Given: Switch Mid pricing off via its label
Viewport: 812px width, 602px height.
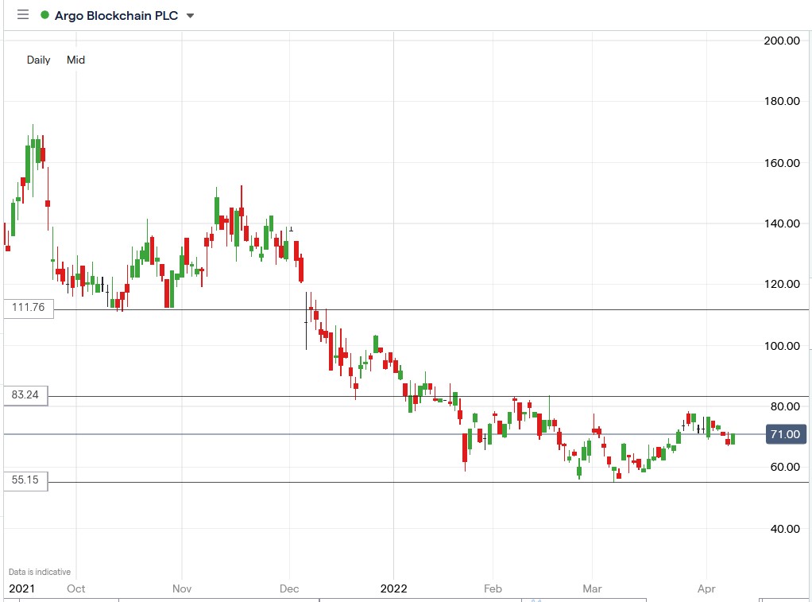Looking at the screenshot, I should point(75,60).
